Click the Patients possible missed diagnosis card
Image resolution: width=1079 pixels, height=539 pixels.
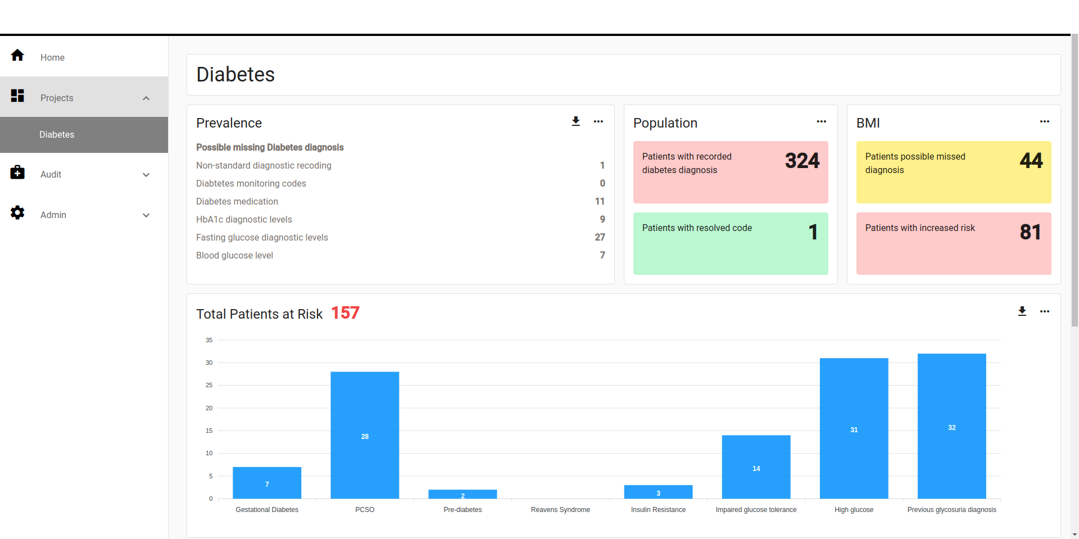(x=953, y=172)
